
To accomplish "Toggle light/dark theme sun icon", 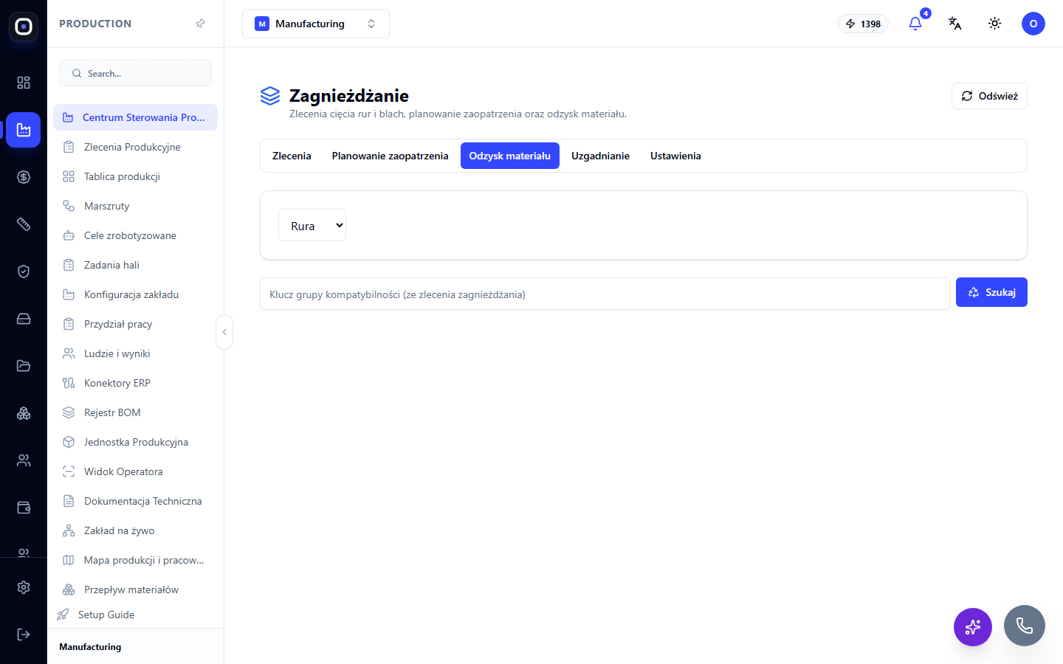I will (x=995, y=24).
